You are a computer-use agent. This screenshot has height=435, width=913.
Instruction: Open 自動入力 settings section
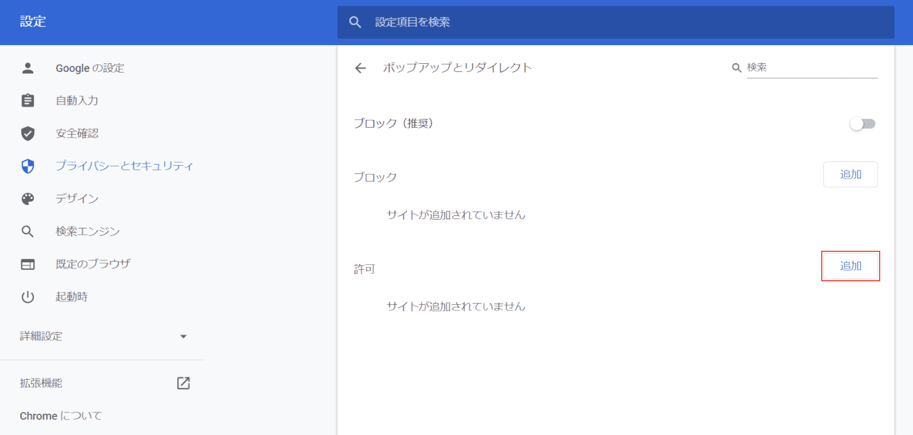[x=77, y=101]
